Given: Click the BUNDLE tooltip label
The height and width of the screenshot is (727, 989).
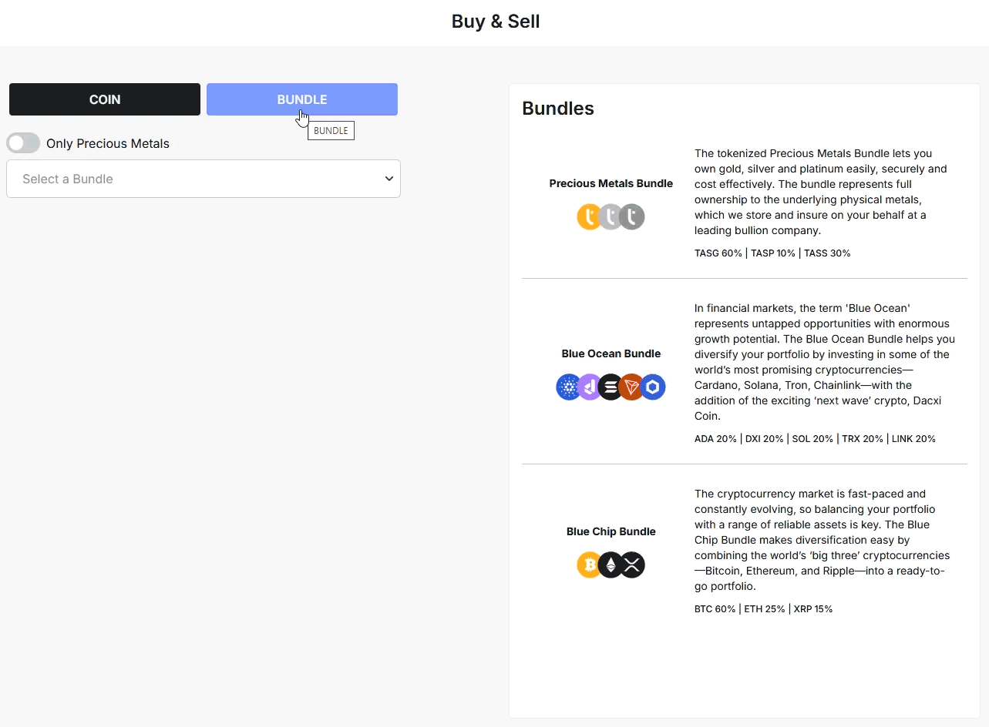Looking at the screenshot, I should [331, 131].
